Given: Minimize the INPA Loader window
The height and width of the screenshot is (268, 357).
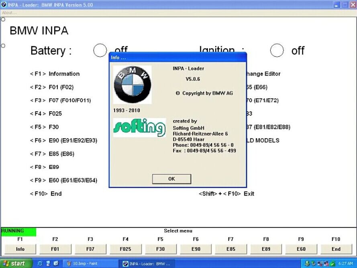Looking at the screenshot, I should tap(337, 5).
